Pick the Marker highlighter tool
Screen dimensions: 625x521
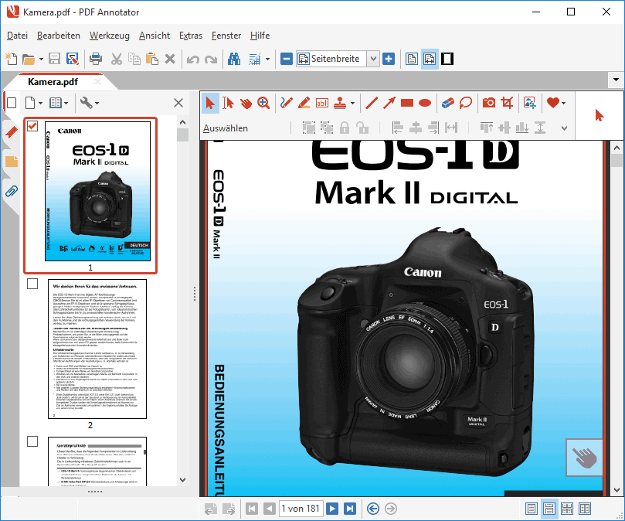click(304, 103)
